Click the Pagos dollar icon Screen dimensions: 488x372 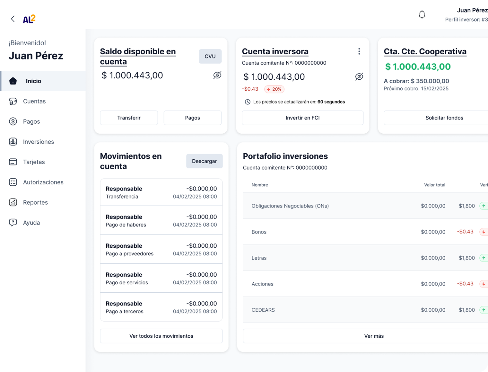click(13, 121)
